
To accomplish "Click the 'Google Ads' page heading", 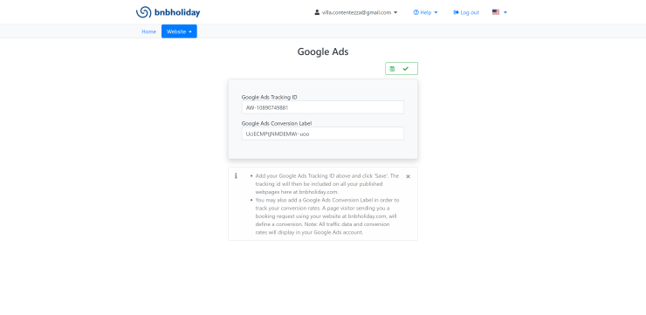I will [x=323, y=51].
